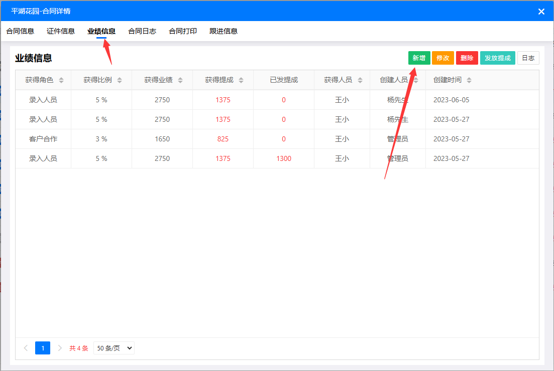The height and width of the screenshot is (371, 554).
Task: Click the orange 修改 button
Action: [443, 58]
